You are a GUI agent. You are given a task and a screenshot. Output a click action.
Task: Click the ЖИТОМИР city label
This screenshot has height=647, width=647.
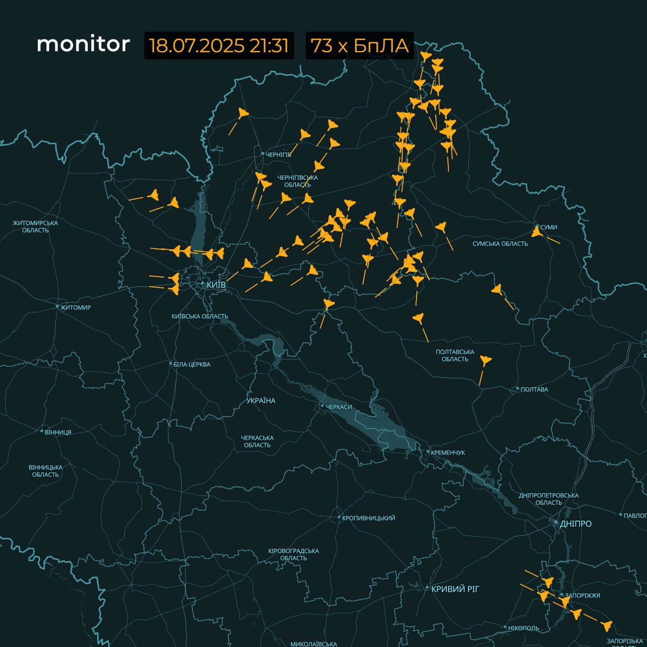coord(75,307)
